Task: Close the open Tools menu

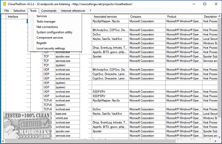Action: pos(33,11)
